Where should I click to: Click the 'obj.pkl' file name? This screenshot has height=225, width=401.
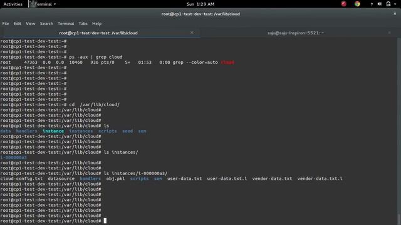tap(115, 179)
